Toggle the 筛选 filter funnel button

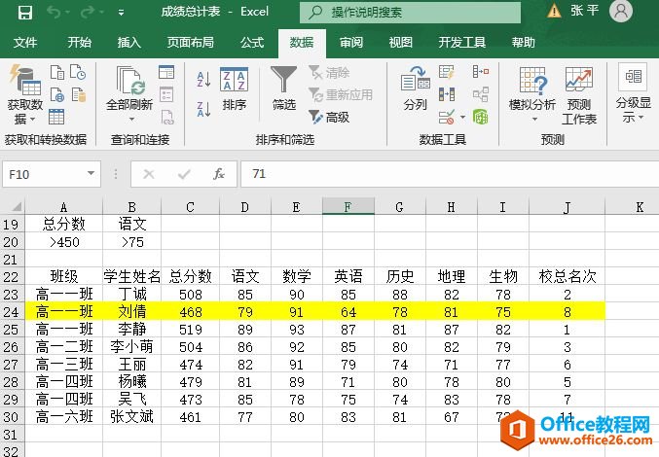[283, 88]
